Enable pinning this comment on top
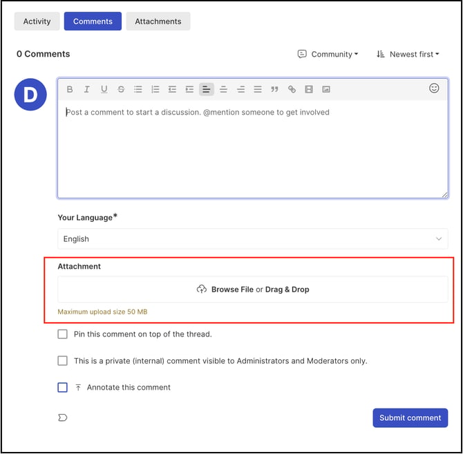The width and height of the screenshot is (463, 454). tap(63, 334)
